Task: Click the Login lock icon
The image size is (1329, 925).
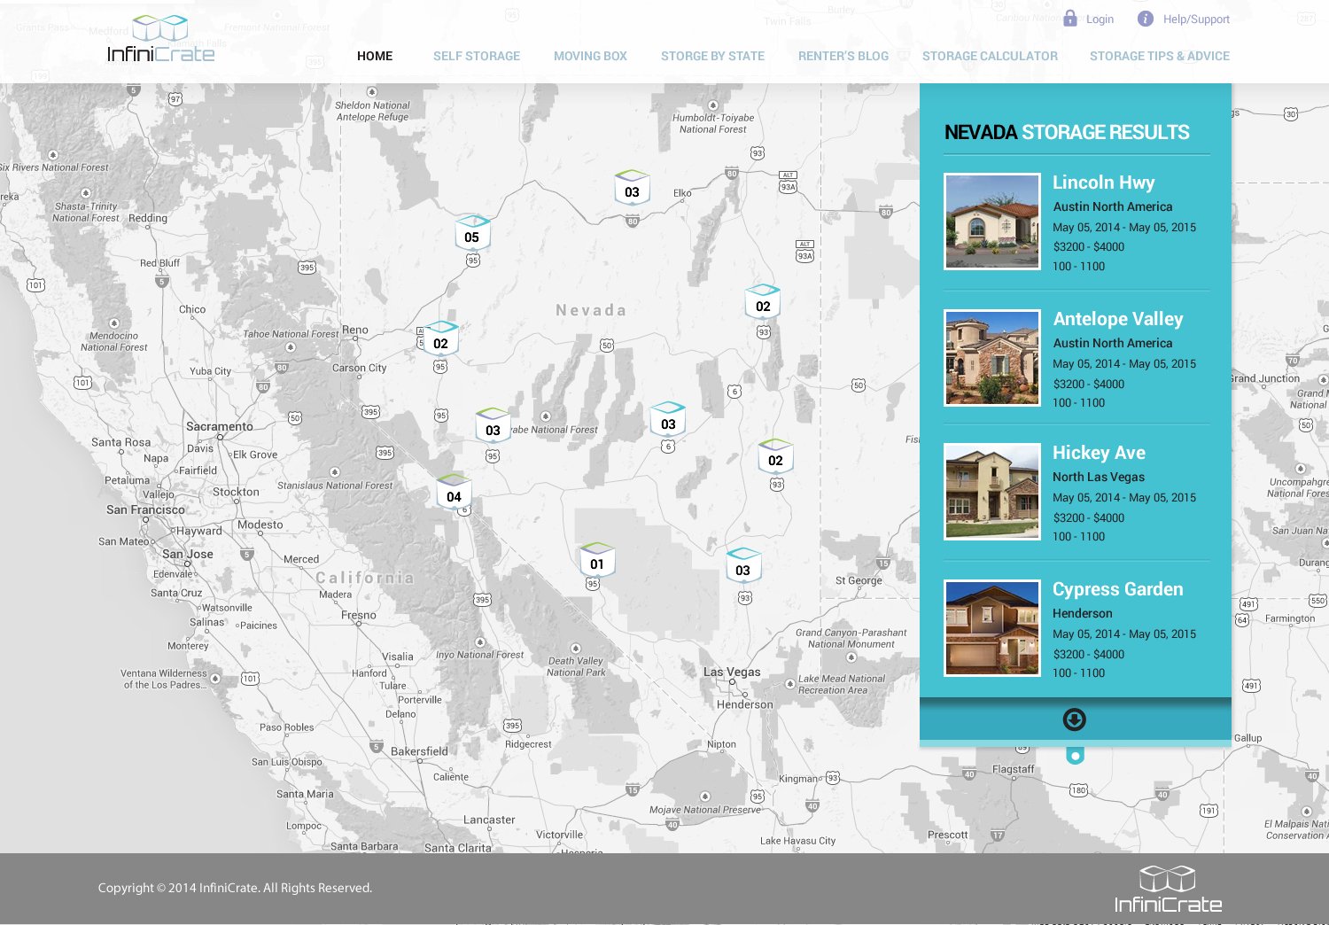Action: coord(1070,19)
